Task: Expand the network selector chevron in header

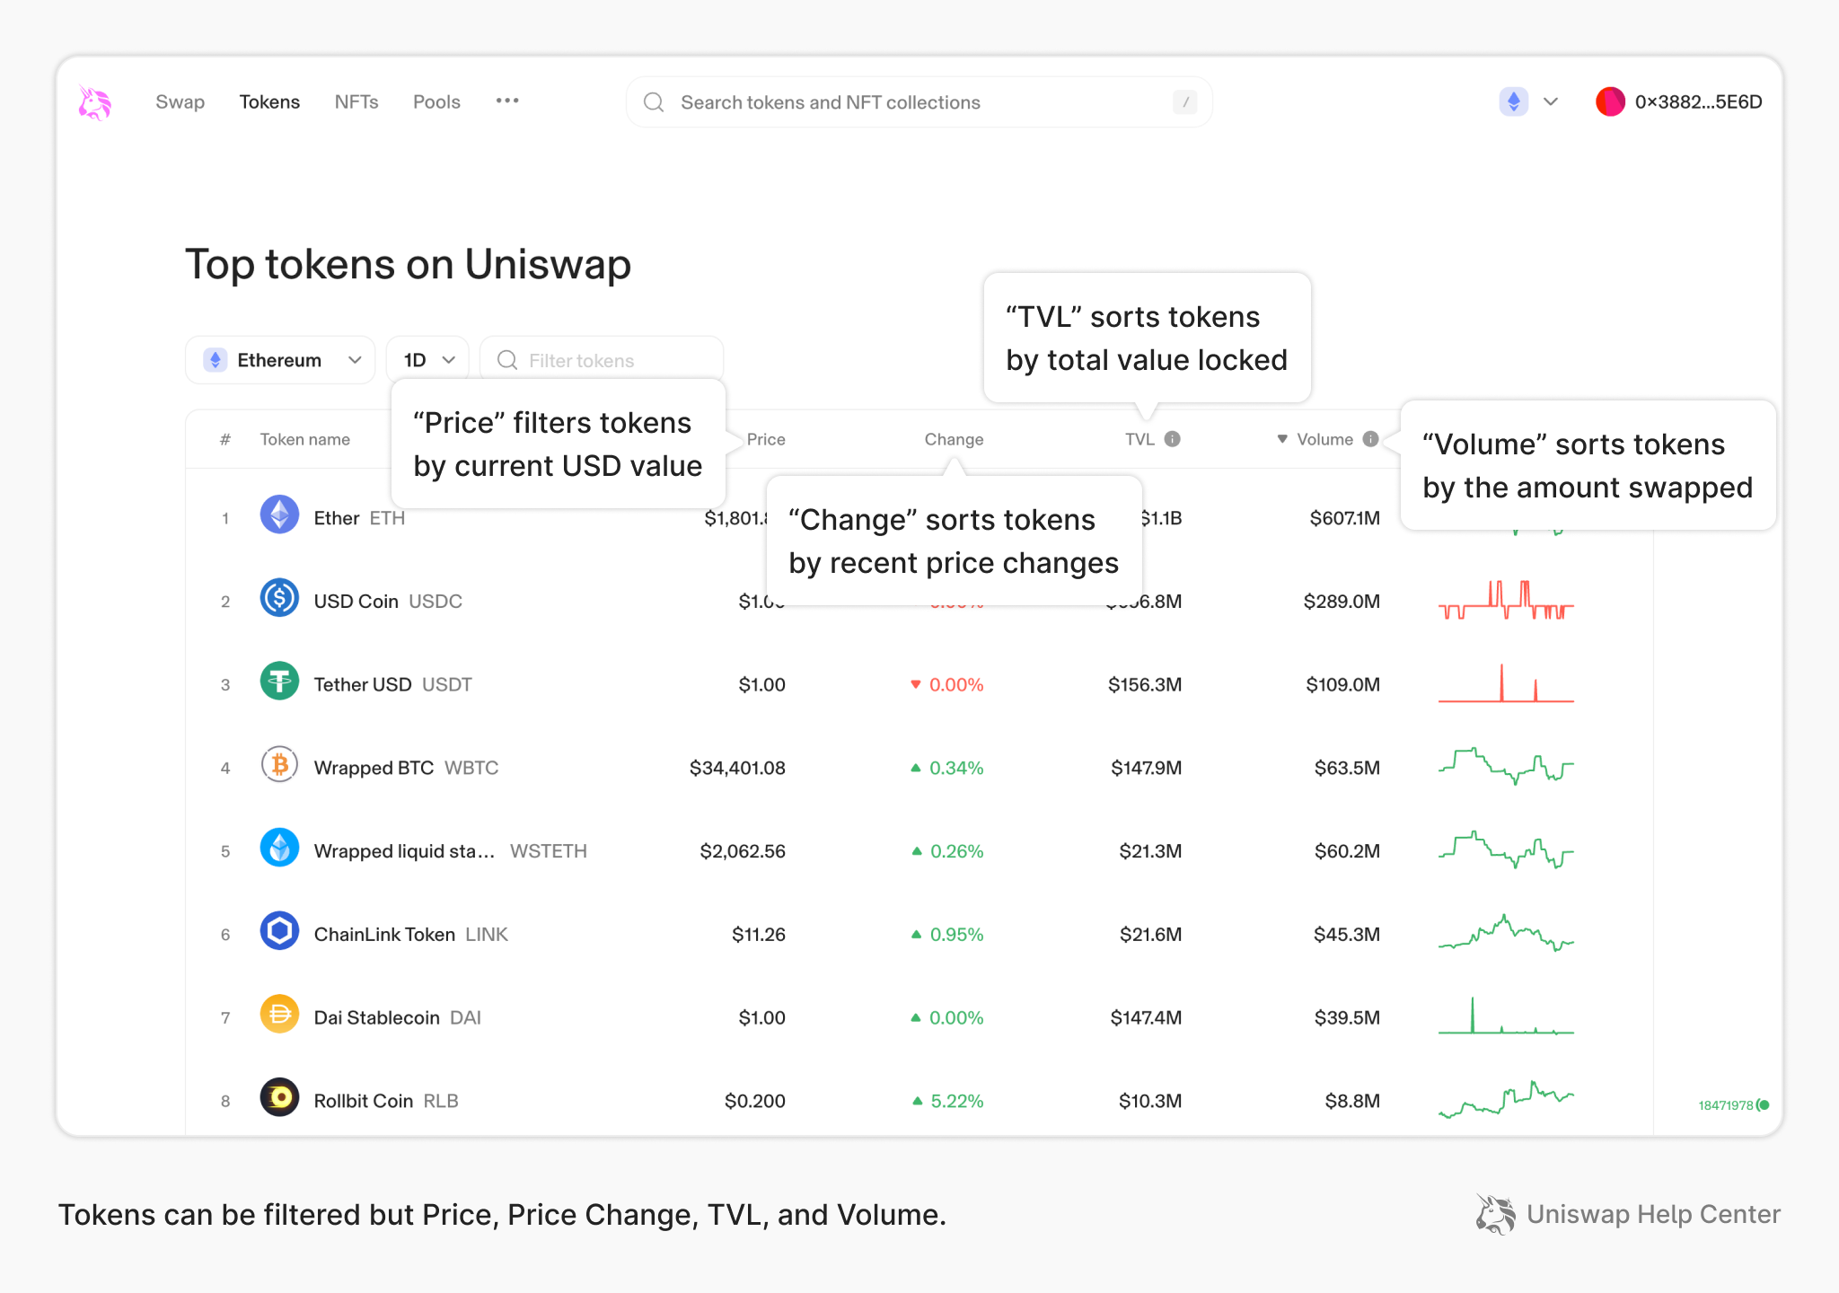Action: 1551,101
